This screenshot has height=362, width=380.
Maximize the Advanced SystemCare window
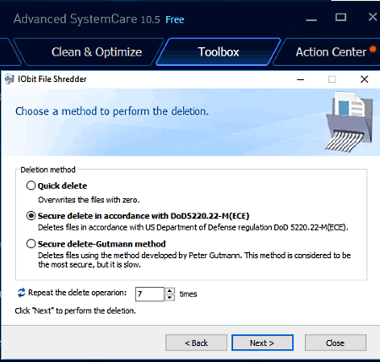pyautogui.click(x=340, y=18)
